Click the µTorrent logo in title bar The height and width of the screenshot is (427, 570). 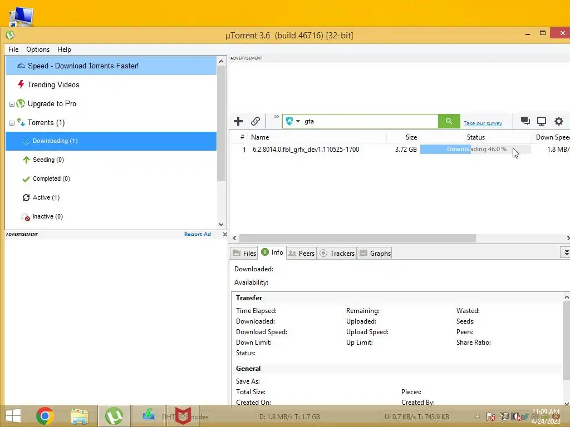(10, 35)
